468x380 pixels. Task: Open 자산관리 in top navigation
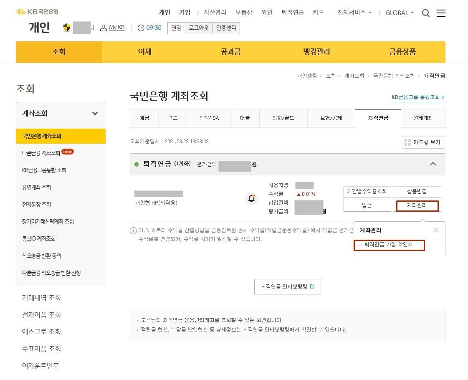pos(215,13)
